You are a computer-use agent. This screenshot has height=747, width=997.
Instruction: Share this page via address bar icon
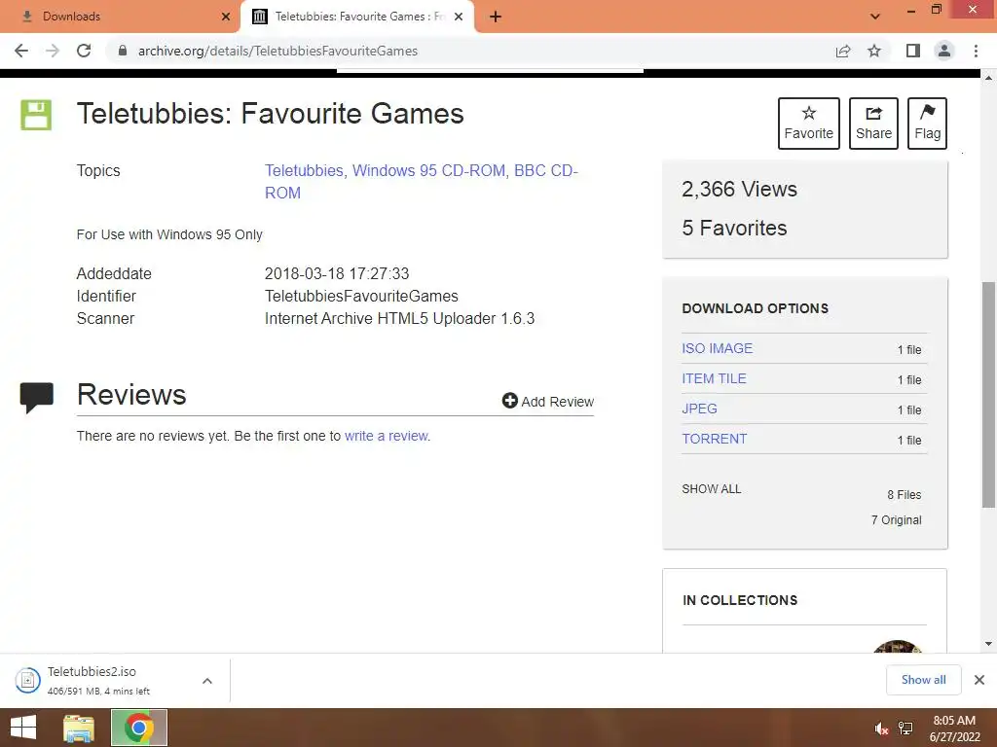843,51
